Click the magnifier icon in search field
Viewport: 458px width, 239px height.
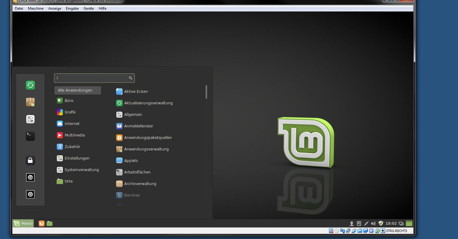[x=131, y=78]
